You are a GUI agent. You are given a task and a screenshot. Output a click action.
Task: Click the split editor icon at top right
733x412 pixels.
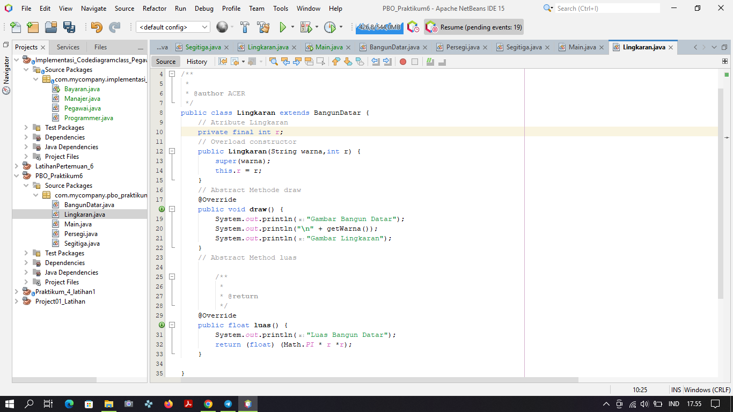(725, 62)
